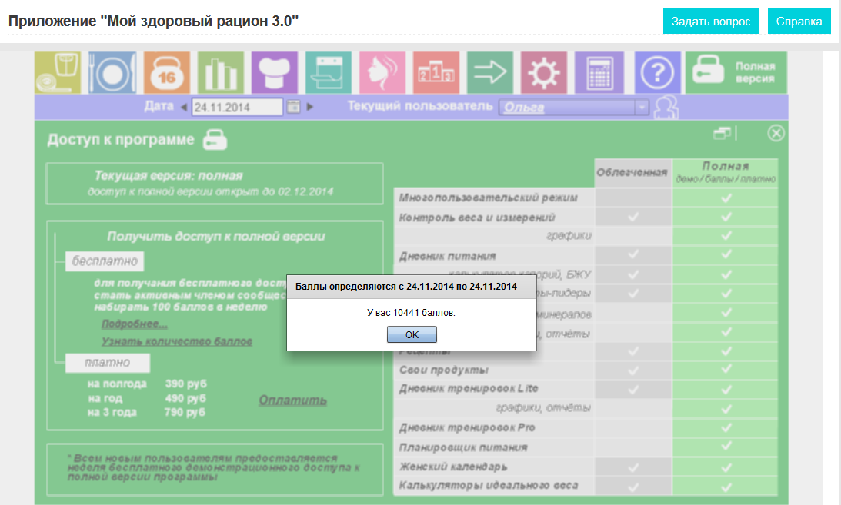Image resolution: width=841 pixels, height=505 pixels.
Task: Click the date input field
Action: click(x=237, y=107)
